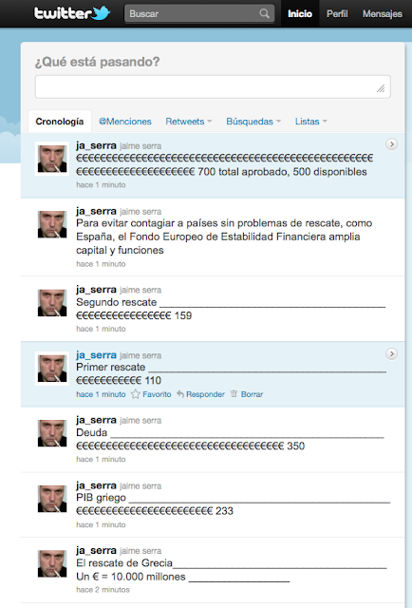Open details arrow on the Primer rescate tweet
The width and height of the screenshot is (412, 608).
[391, 353]
